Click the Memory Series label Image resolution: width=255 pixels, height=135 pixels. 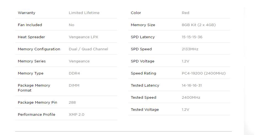coord(32,61)
